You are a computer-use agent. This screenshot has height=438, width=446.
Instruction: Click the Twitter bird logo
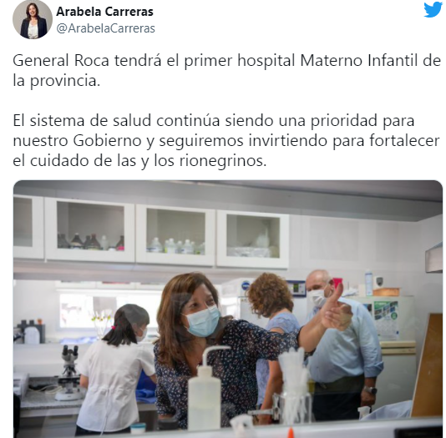point(433,10)
